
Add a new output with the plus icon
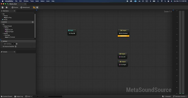coord(33,22)
